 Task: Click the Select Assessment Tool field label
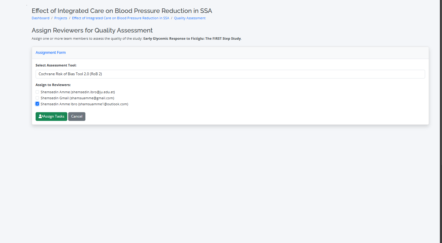pyautogui.click(x=56, y=65)
